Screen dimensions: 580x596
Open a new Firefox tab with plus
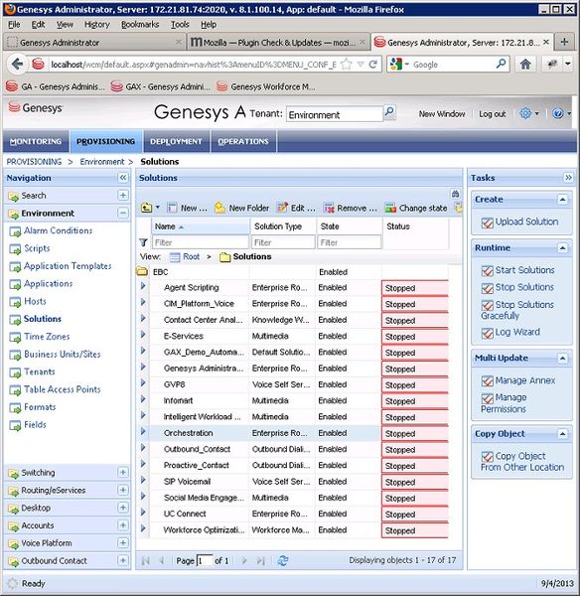click(564, 42)
